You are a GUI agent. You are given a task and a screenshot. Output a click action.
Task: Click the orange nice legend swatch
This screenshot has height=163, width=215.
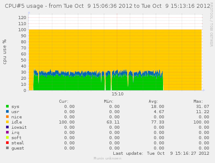7,117
